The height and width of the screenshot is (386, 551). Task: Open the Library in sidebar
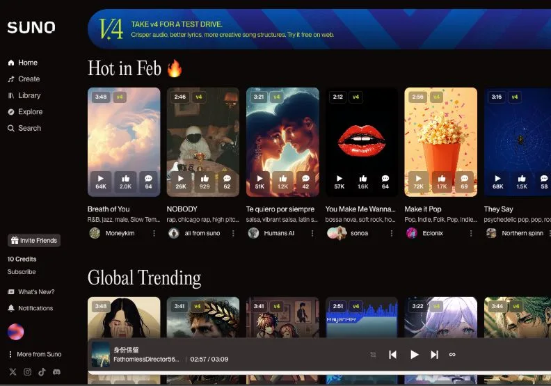click(x=24, y=95)
